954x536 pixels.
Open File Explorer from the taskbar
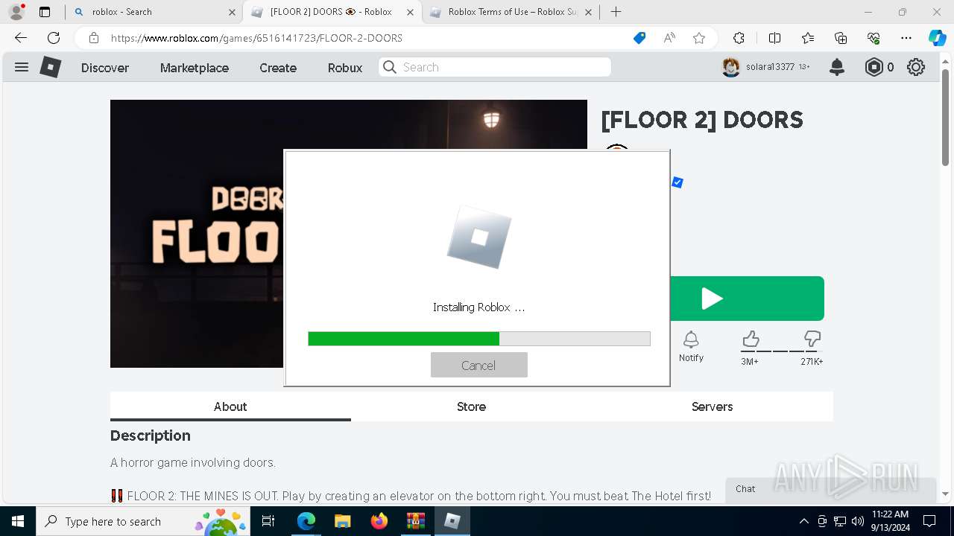point(342,521)
